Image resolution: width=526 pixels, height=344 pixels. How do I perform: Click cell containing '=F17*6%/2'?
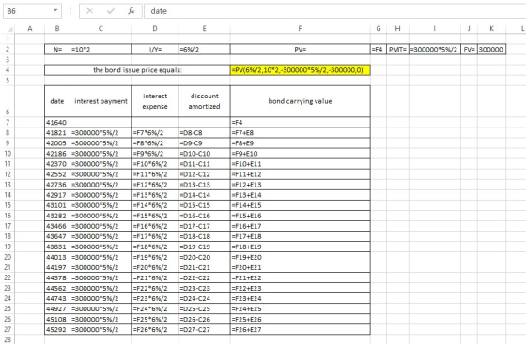click(155, 236)
